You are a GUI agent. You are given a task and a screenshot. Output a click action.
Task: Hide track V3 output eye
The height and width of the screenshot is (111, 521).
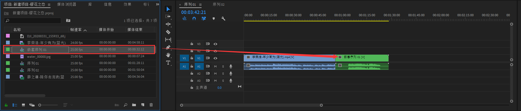(x=216, y=44)
